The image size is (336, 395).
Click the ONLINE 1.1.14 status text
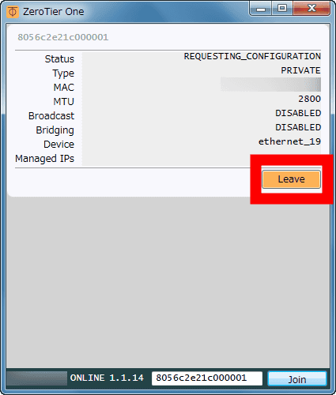click(107, 378)
